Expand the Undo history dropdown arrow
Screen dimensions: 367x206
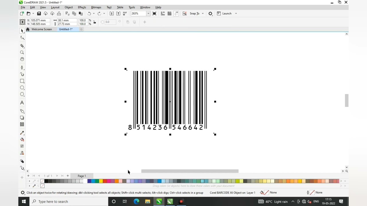(93, 13)
